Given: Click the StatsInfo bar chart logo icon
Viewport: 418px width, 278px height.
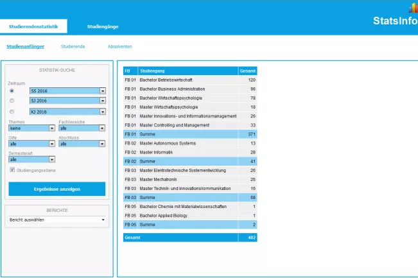Looking at the screenshot, I should [x=414, y=8].
